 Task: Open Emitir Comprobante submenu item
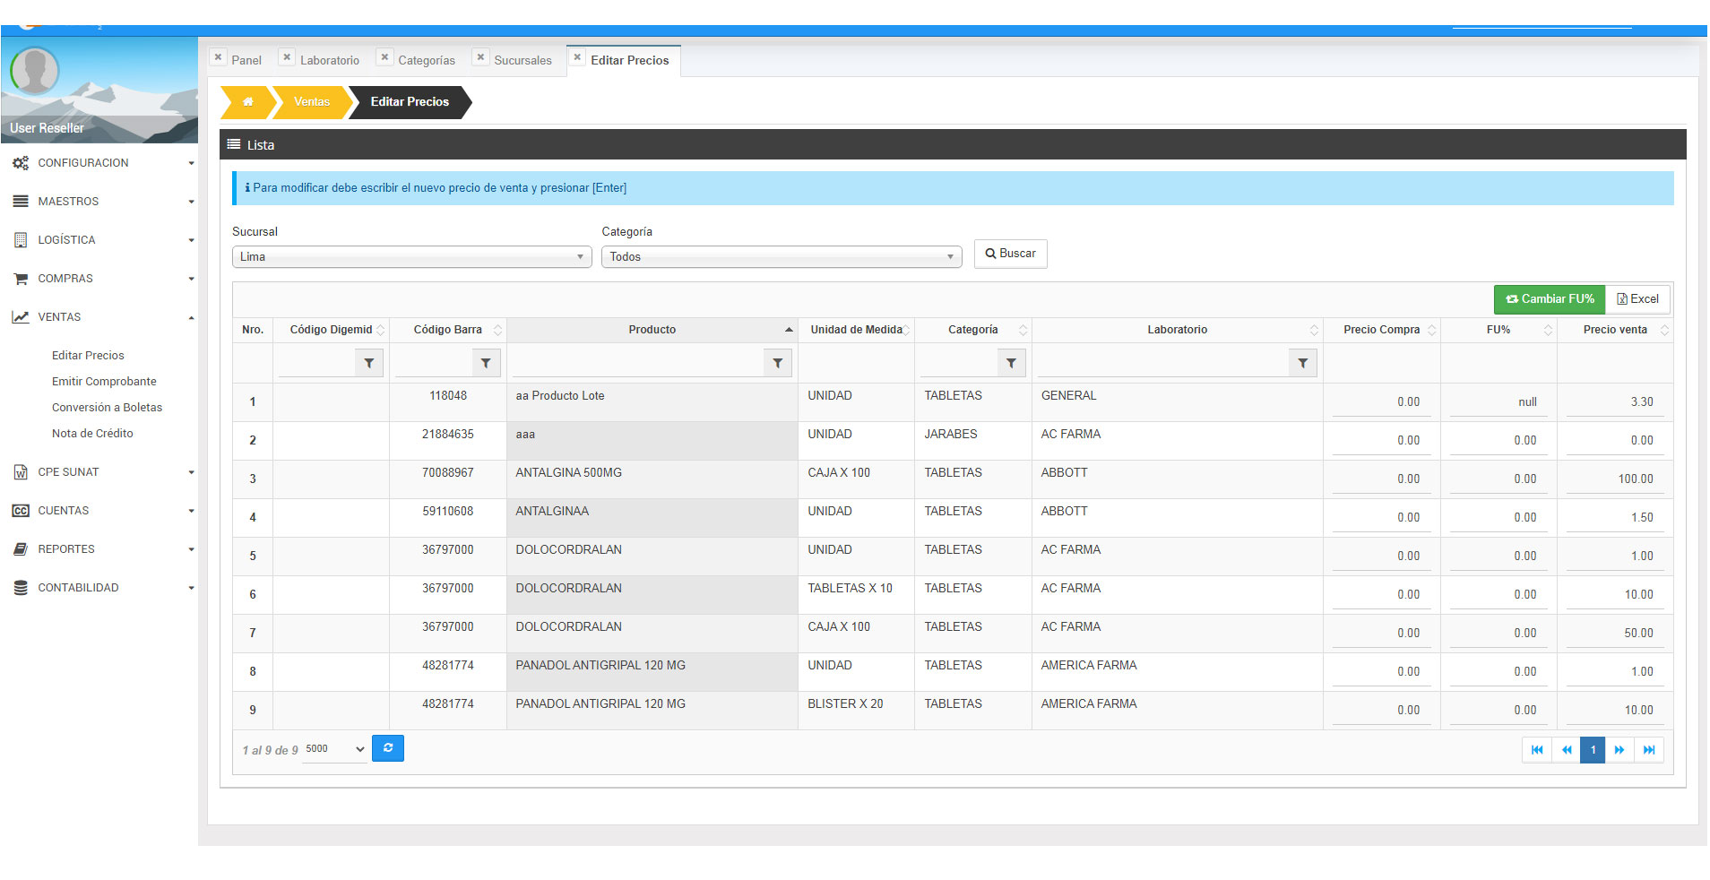coord(104,382)
